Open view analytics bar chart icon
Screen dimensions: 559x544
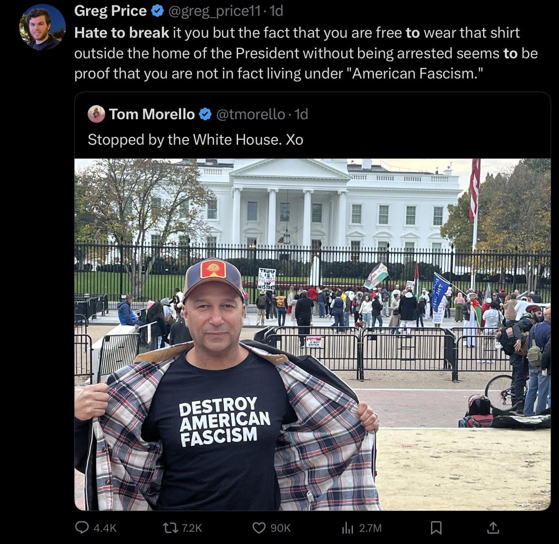348,528
